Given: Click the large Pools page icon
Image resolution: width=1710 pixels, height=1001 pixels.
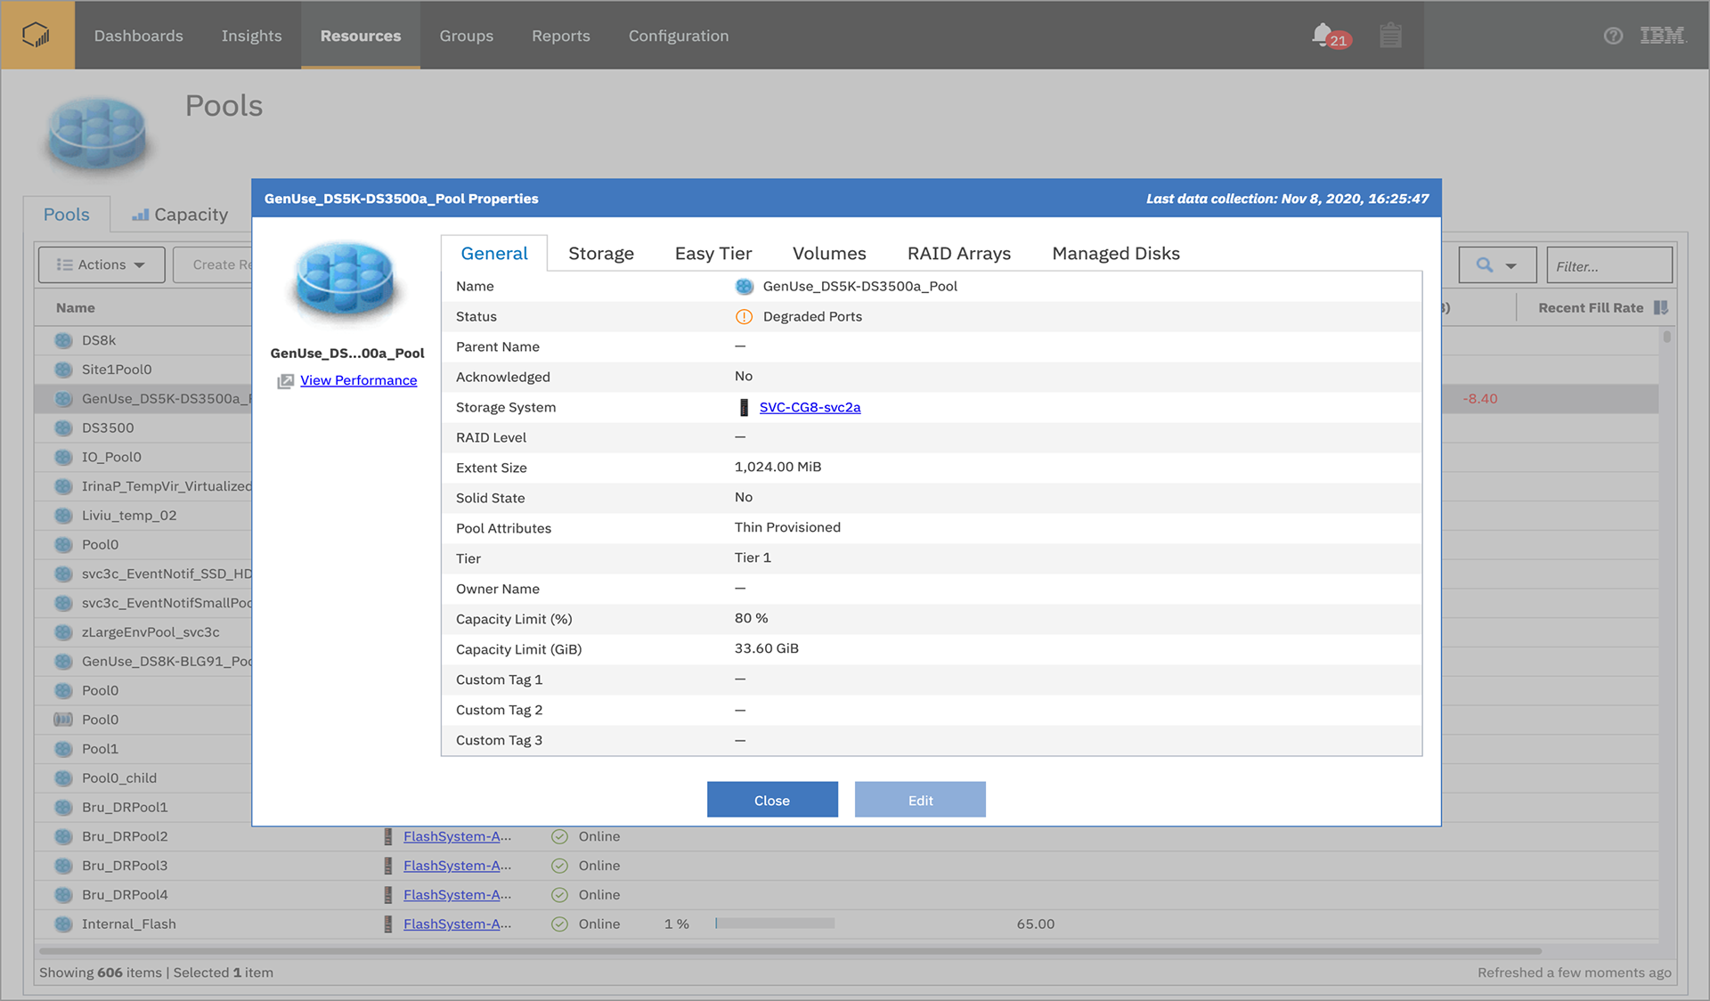Looking at the screenshot, I should [97, 134].
